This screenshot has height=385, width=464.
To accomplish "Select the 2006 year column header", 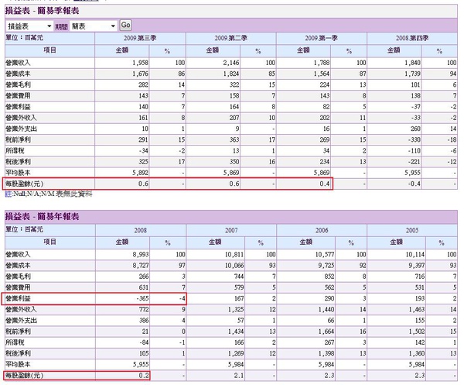I will (322, 230).
